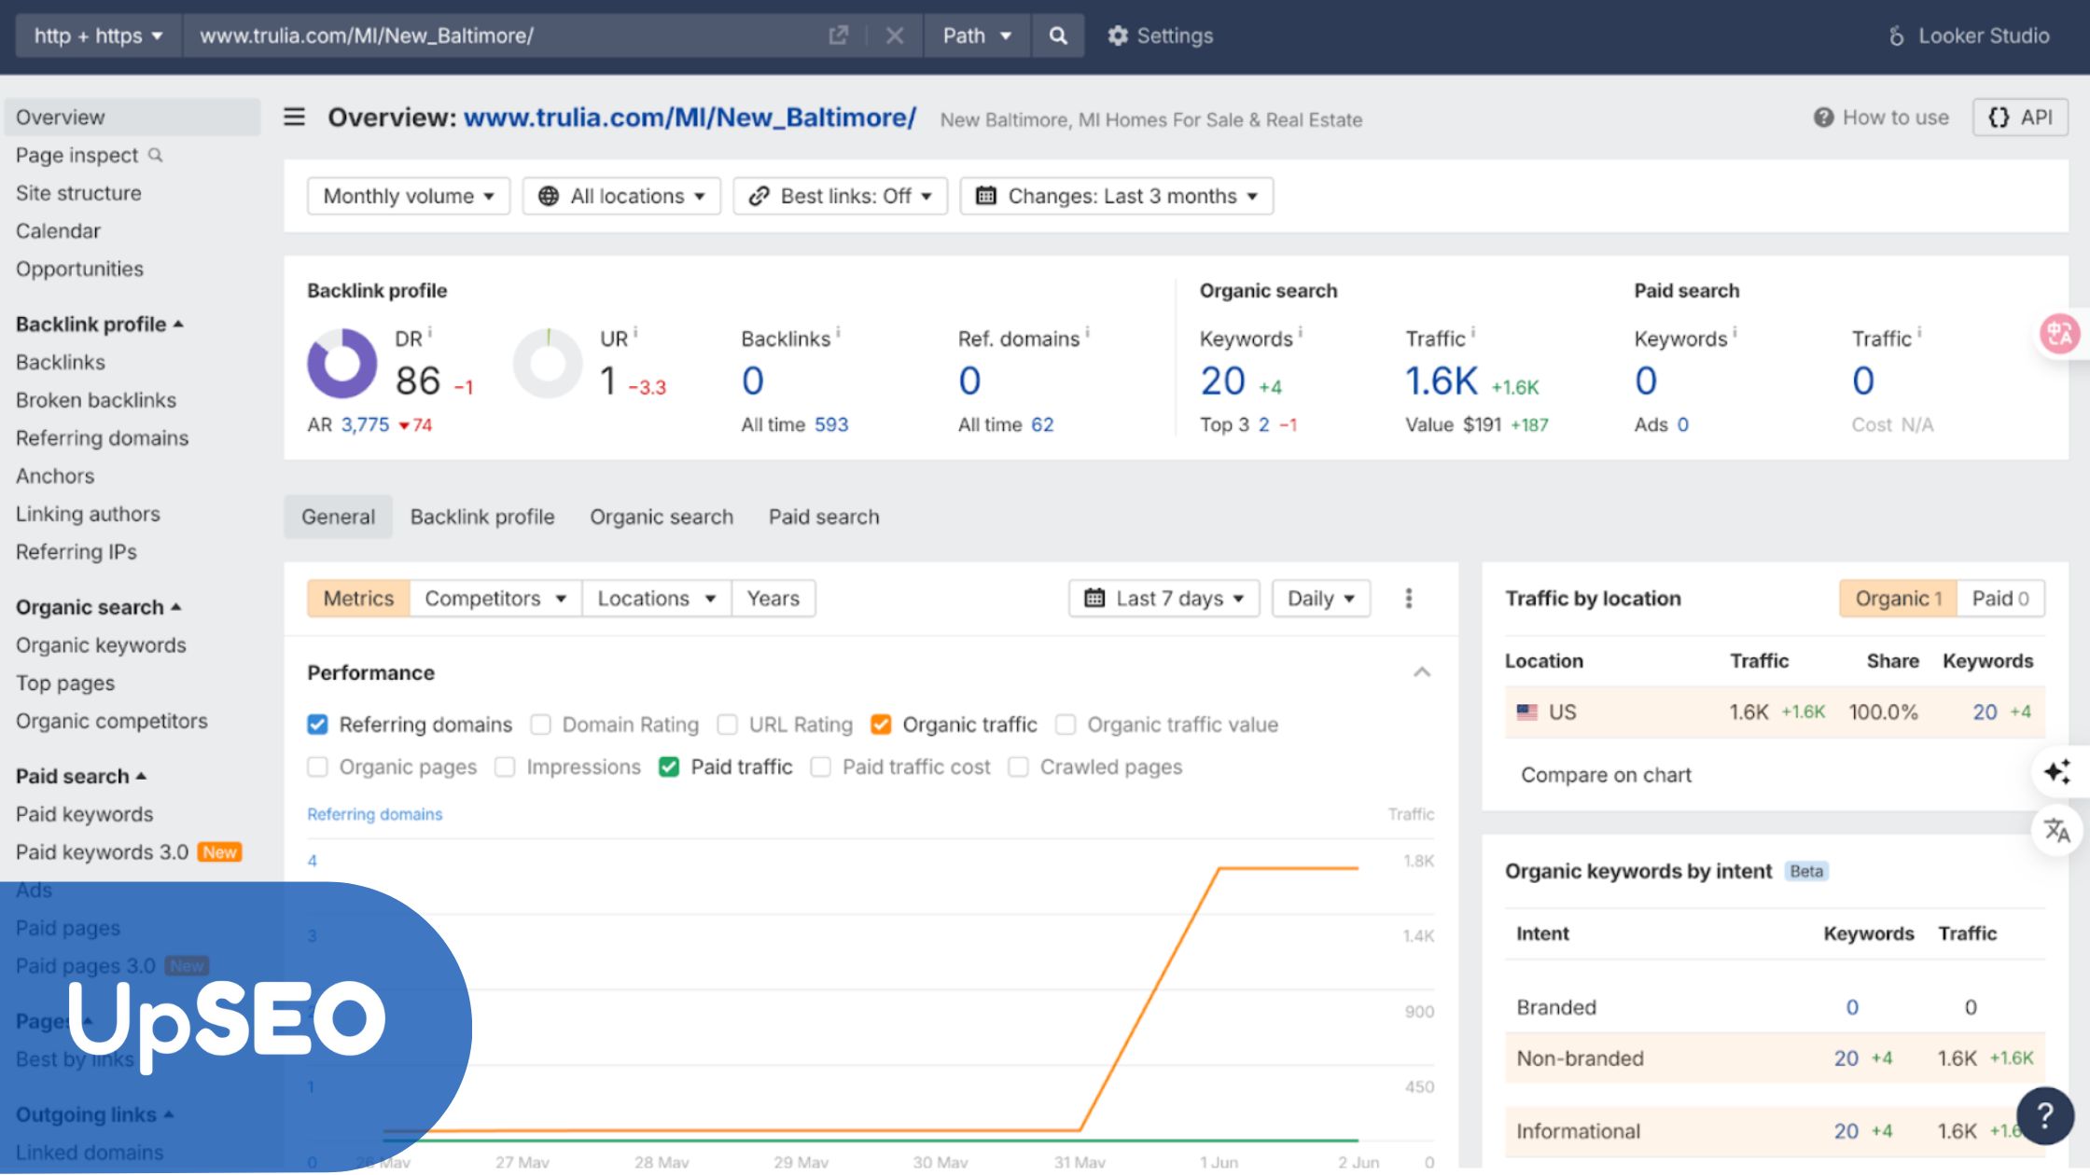Switch to Paid search tab
This screenshot has height=1175, width=2090.
coord(824,517)
